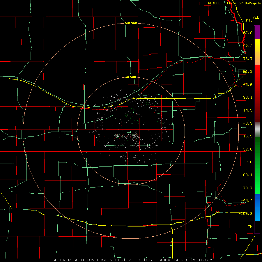Click the NEXLAB-College of DuPage watermark text
The height and width of the screenshot is (262, 262).
click(232, 3)
